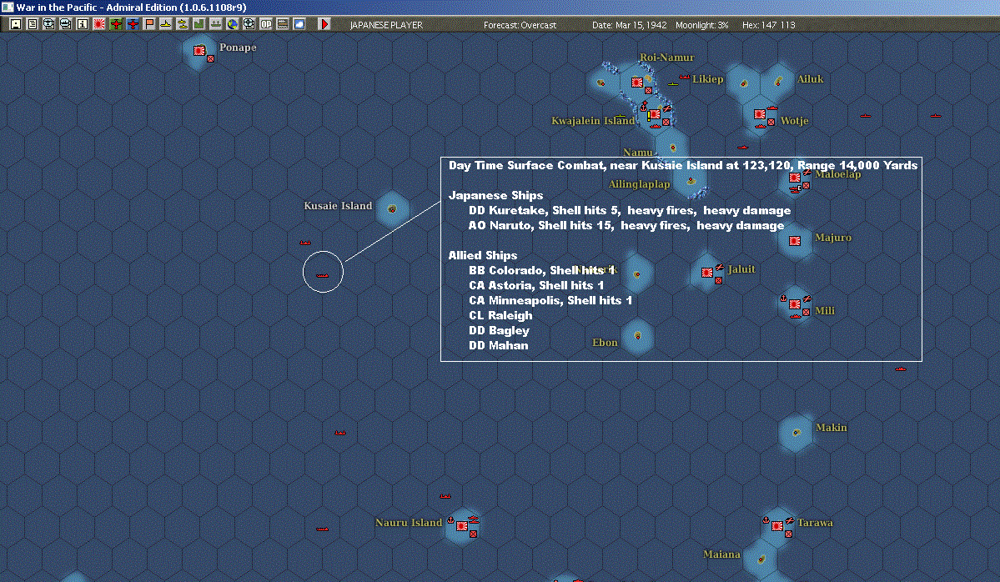
Task: Click the Moonlight: 3% status text
Action: coord(701,25)
